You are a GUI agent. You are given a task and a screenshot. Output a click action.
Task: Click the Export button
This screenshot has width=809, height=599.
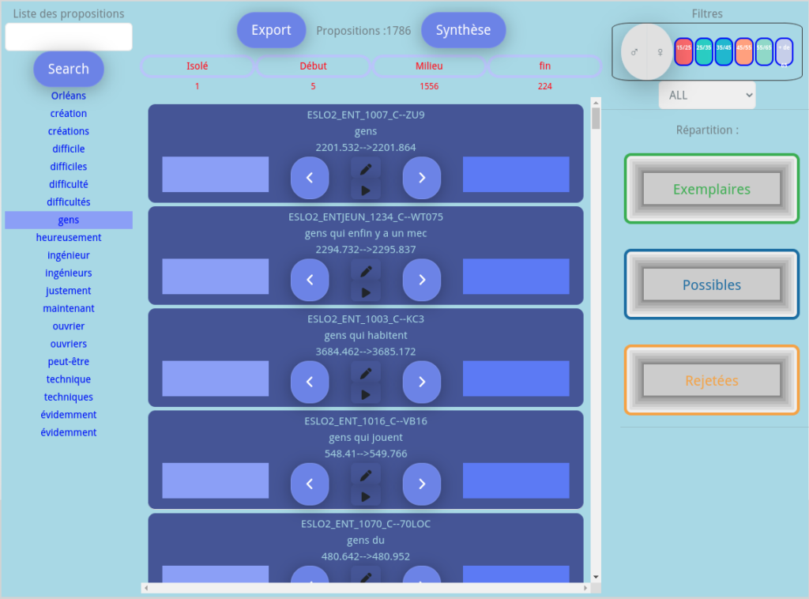click(271, 30)
